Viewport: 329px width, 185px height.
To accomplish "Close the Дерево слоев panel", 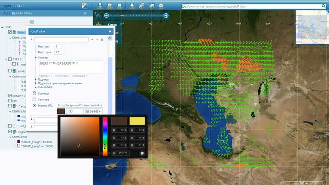I will click(85, 13).
